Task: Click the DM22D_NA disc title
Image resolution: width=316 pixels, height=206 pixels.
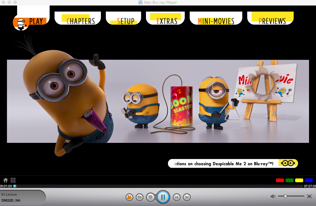Action: 11,200
